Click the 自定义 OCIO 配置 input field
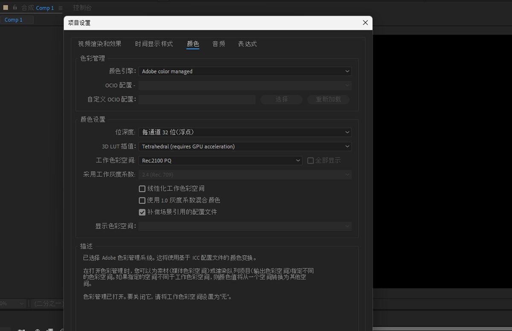The width and height of the screenshot is (512, 331). click(197, 99)
